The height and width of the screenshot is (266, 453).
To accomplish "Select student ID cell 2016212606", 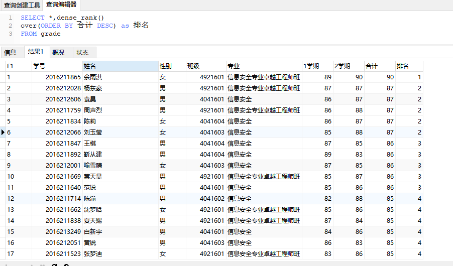I will pos(57,99).
